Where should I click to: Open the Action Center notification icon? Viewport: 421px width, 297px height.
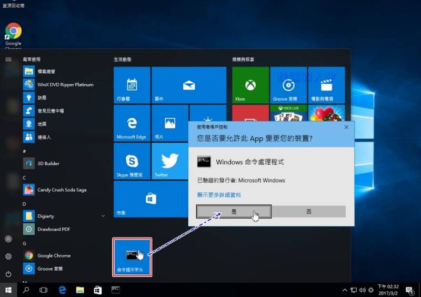point(409,290)
